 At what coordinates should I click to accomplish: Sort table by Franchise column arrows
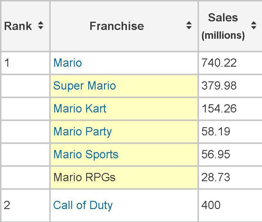(x=189, y=25)
